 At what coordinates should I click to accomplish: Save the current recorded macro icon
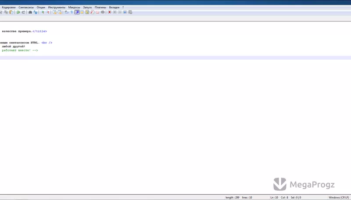pos(130,12)
